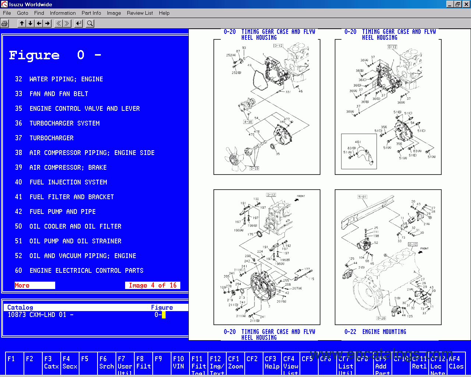471x377 pixels.
Task: Select figure 52 OIL AND VACUUM PIPING; ENGINE
Action: click(75, 256)
